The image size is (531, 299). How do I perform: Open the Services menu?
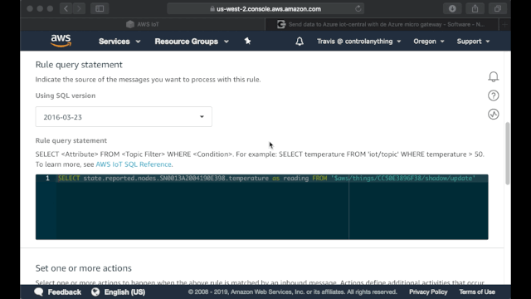pyautogui.click(x=119, y=42)
